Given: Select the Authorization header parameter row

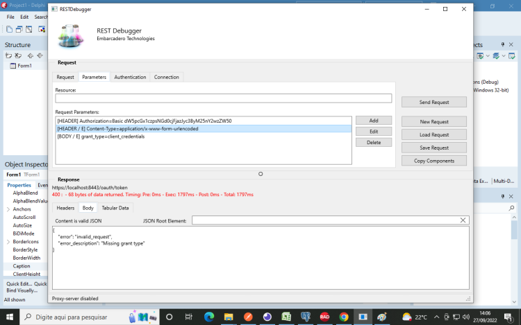Looking at the screenshot, I should [204, 121].
